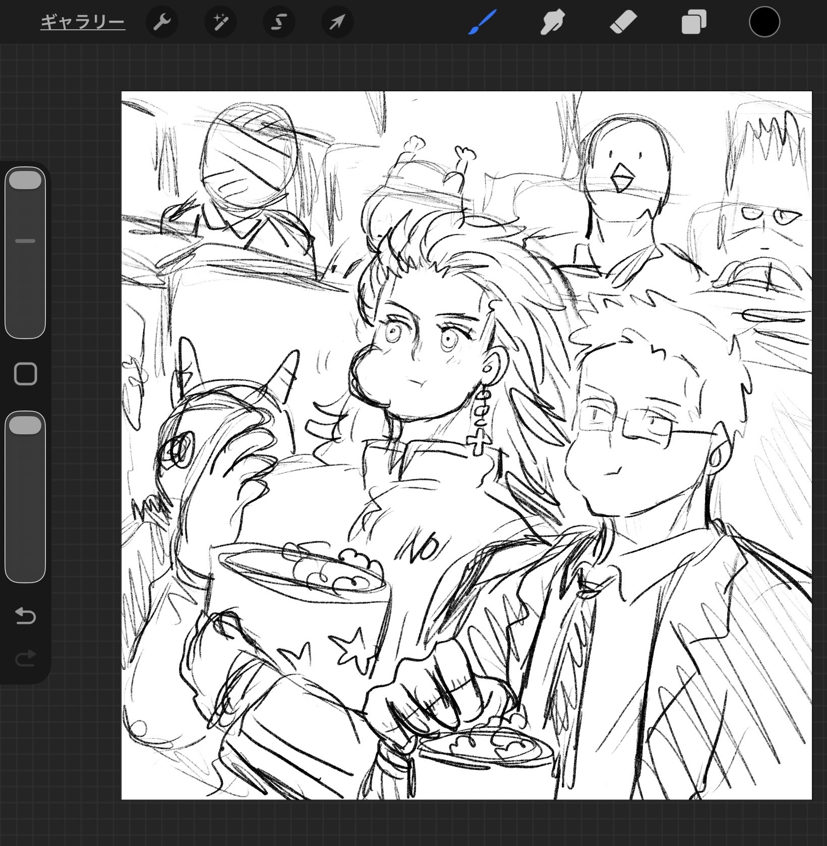Image resolution: width=827 pixels, height=846 pixels.
Task: Tap the cross earring on the canvas
Action: coord(478,442)
